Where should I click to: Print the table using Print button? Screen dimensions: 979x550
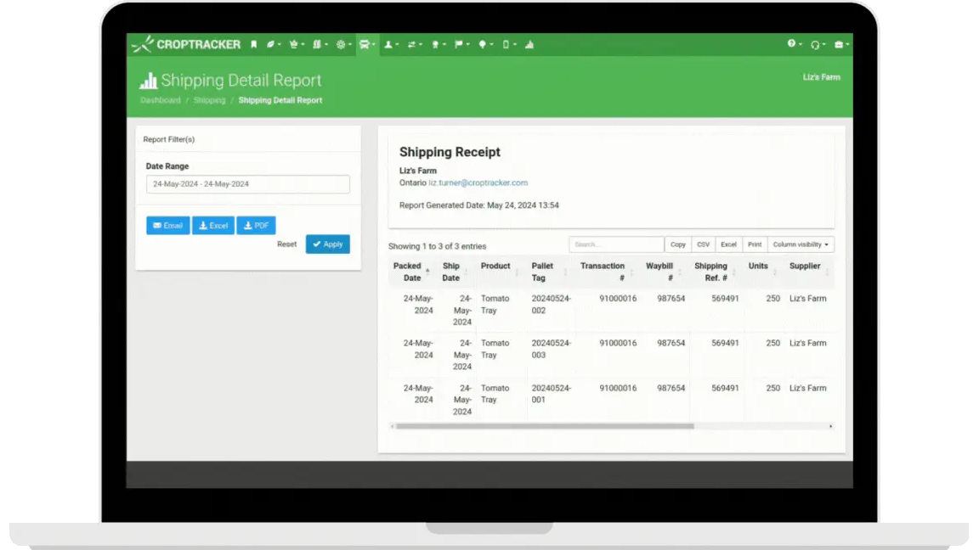(755, 244)
